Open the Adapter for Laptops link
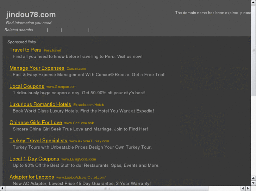 (x=32, y=177)
